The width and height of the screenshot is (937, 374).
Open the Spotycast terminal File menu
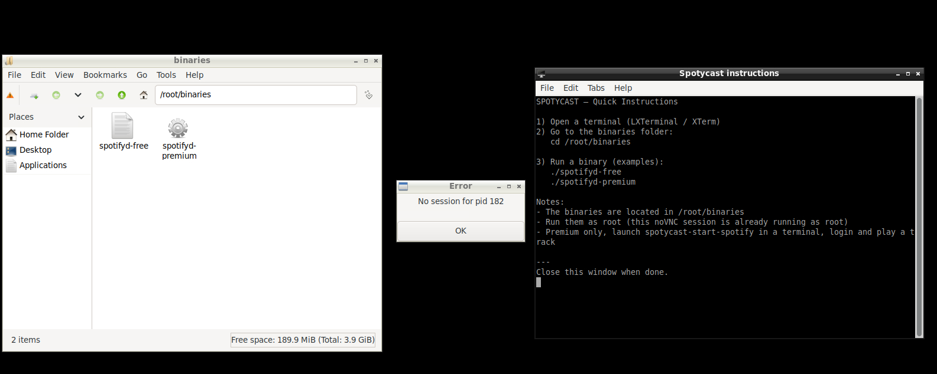click(547, 88)
